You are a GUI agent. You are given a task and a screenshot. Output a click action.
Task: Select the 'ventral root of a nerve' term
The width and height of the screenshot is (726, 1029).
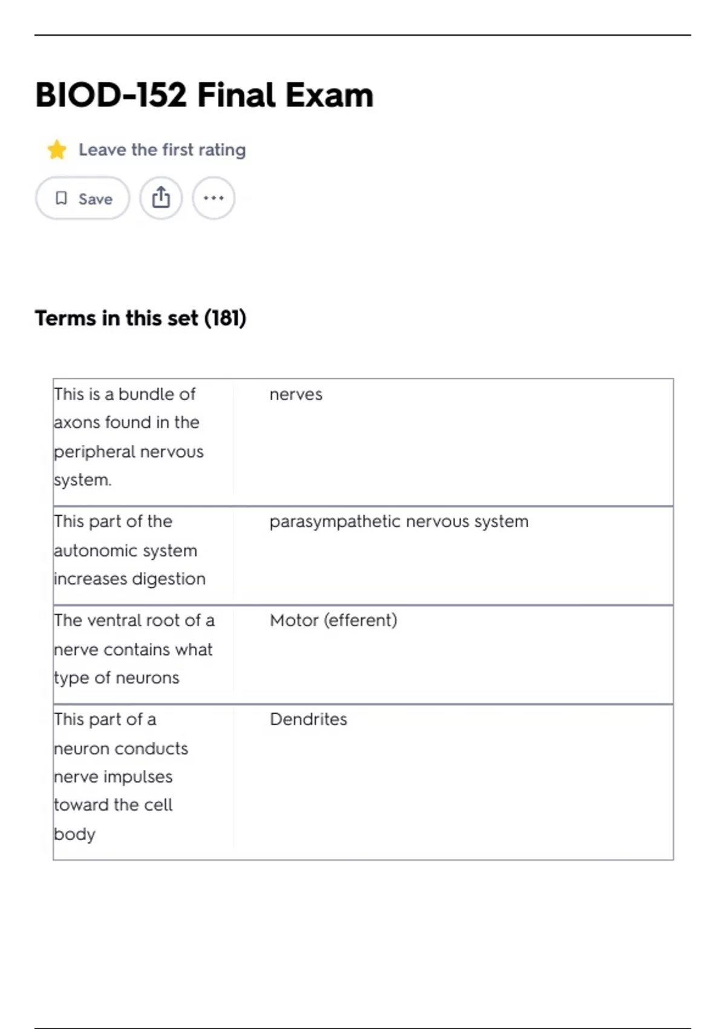[x=134, y=649]
